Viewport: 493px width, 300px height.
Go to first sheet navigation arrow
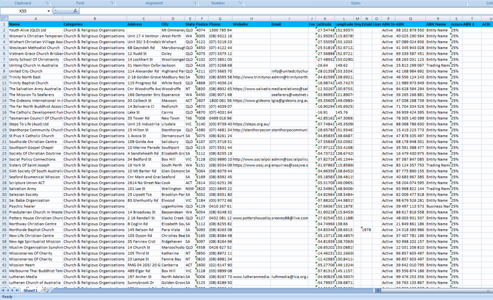[x=3, y=290]
